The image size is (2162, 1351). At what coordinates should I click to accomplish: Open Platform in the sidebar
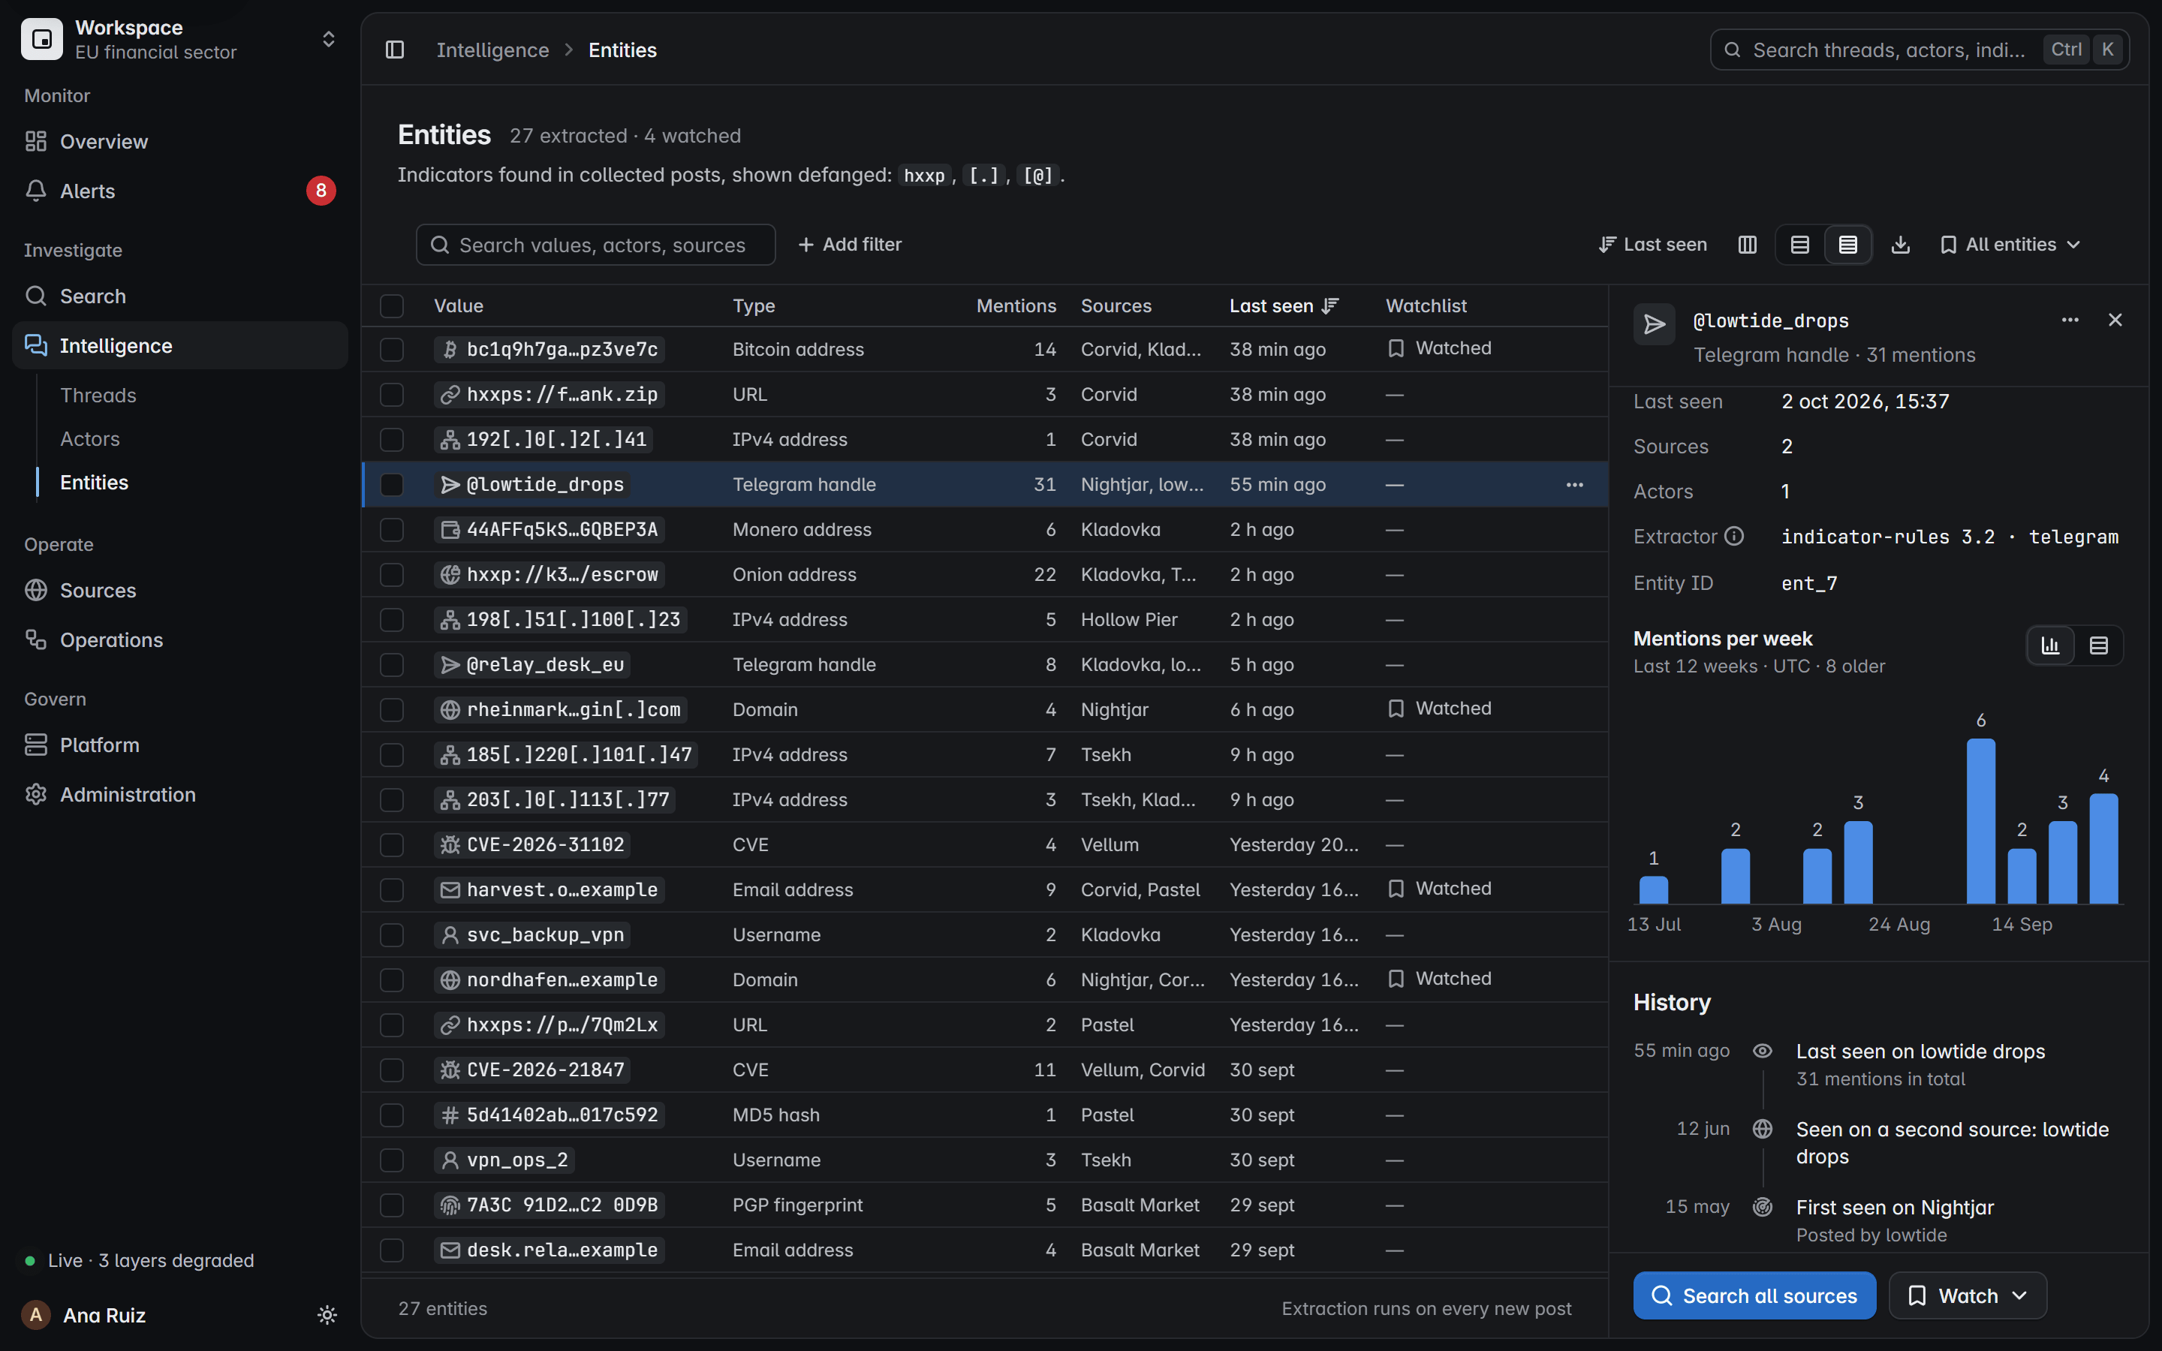[x=179, y=745]
